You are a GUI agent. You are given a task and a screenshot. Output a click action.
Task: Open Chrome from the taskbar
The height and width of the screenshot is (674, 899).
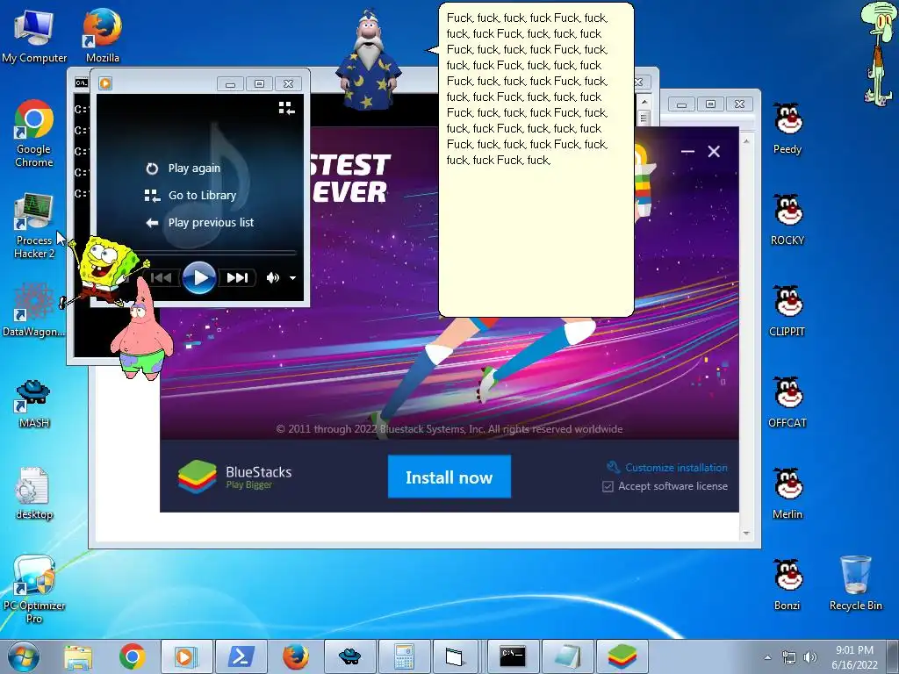pos(132,656)
